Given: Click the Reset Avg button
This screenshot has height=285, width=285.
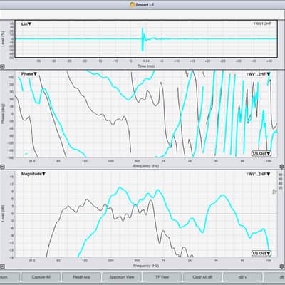Looking at the screenshot, I should tap(81, 277).
